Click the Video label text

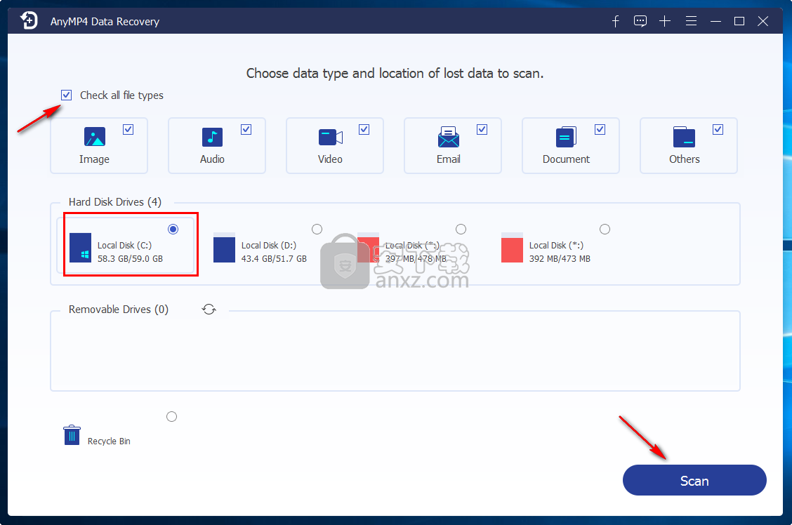coord(330,159)
